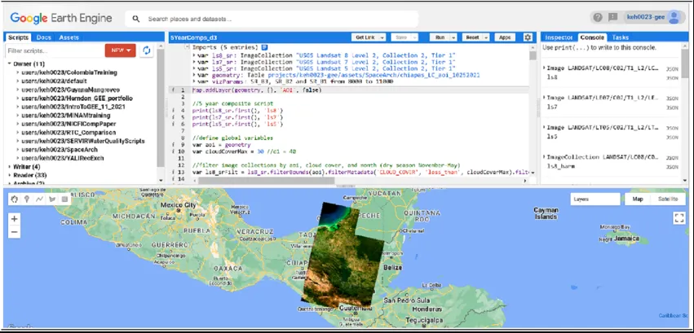The image size is (694, 333).
Task: Open the help question mark menu
Action: [x=599, y=17]
